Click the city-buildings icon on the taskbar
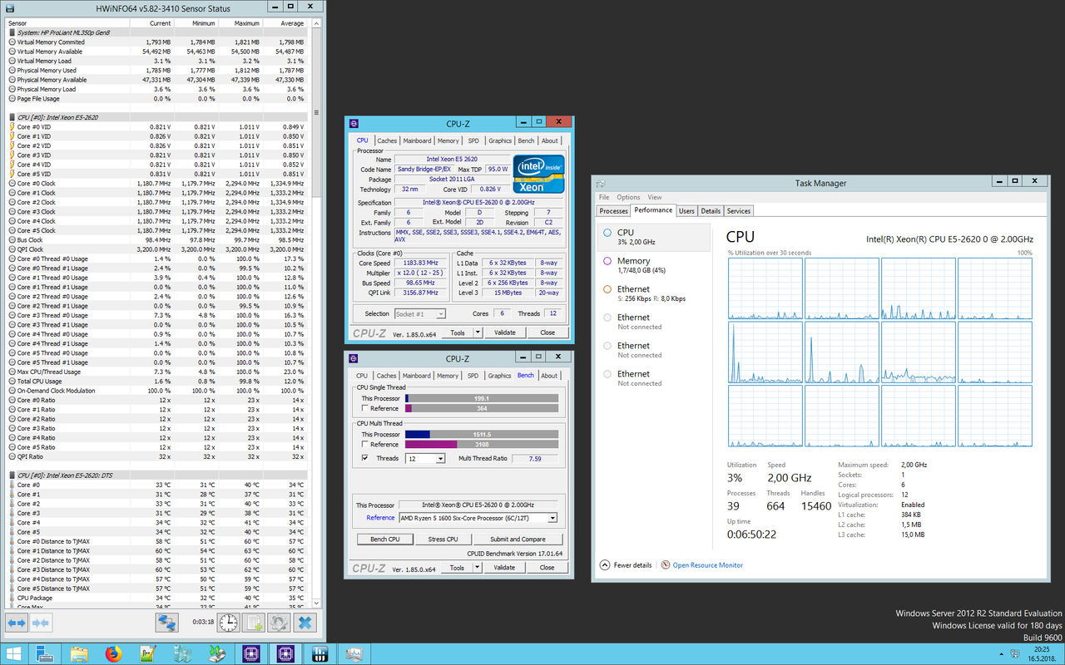The height and width of the screenshot is (665, 1065). (182, 654)
